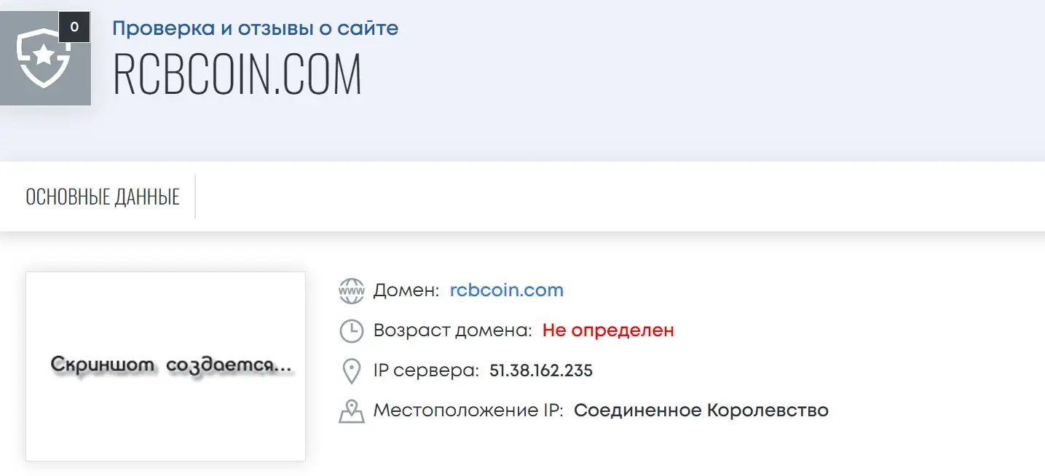This screenshot has height=476, width=1045.
Task: Click the rating badge showing 0
Action: (x=74, y=28)
